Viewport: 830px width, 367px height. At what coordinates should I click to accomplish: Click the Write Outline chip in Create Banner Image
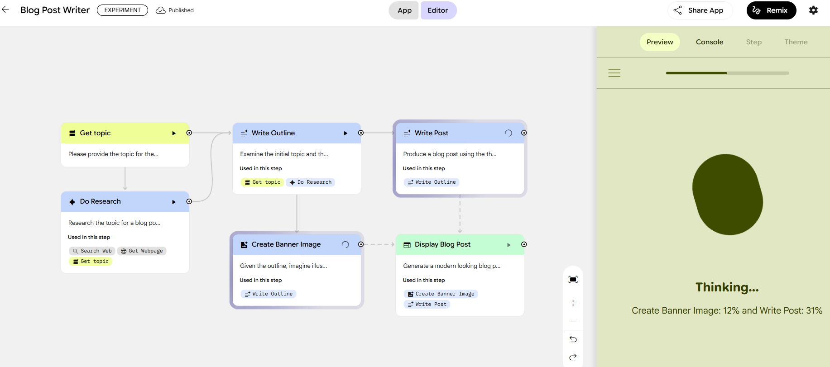click(269, 294)
